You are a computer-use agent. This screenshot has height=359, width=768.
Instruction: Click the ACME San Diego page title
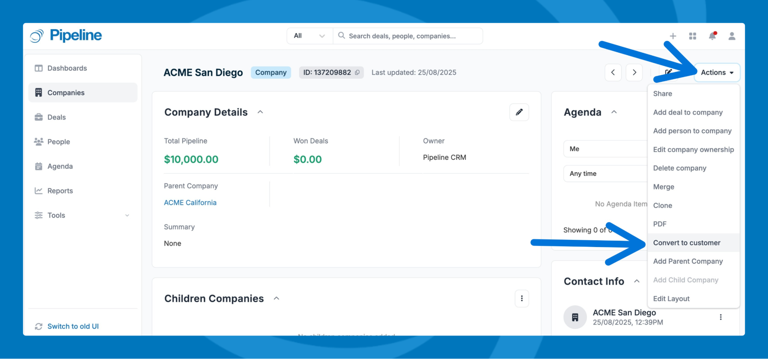203,72
